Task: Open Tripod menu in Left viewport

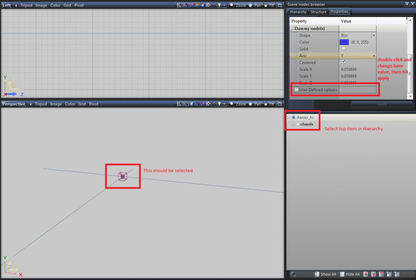Action: pyautogui.click(x=26, y=5)
